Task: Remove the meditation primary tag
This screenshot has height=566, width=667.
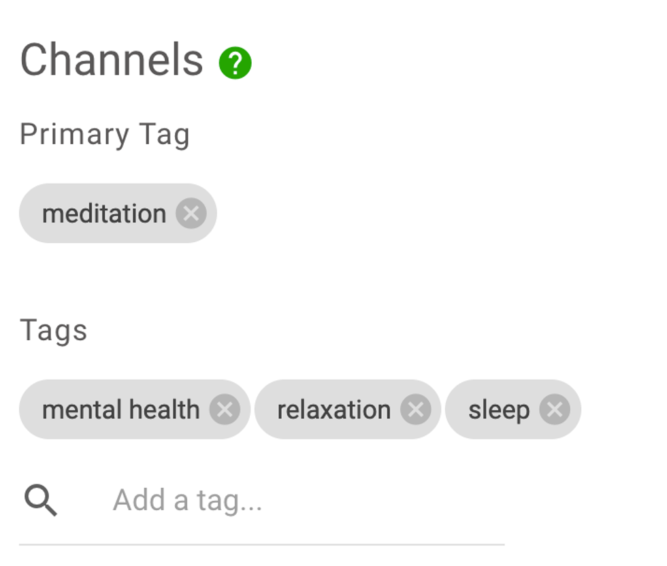Action: (191, 214)
